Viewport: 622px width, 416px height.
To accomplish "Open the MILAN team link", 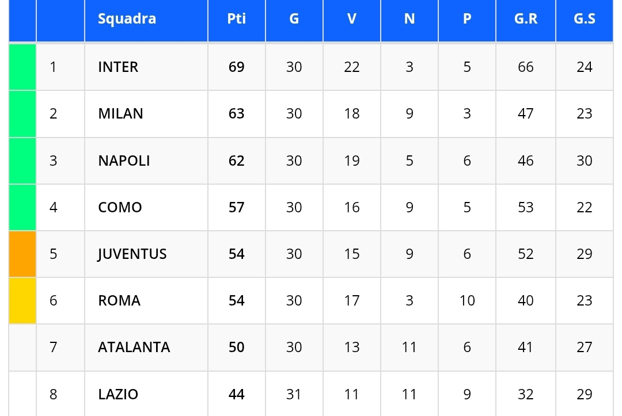I will [120, 114].
